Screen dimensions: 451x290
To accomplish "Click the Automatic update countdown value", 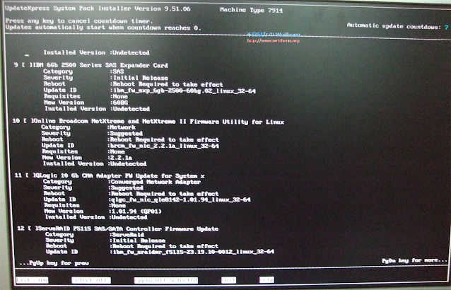I will click(x=446, y=27).
